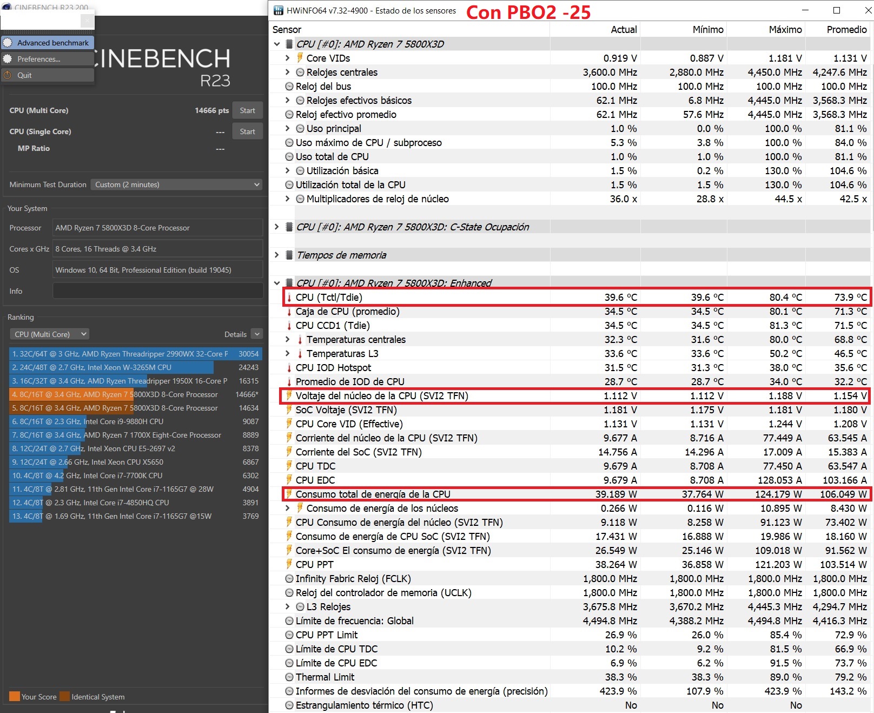Expand the Uso principal row
Image resolution: width=874 pixels, height=713 pixels.
[288, 128]
